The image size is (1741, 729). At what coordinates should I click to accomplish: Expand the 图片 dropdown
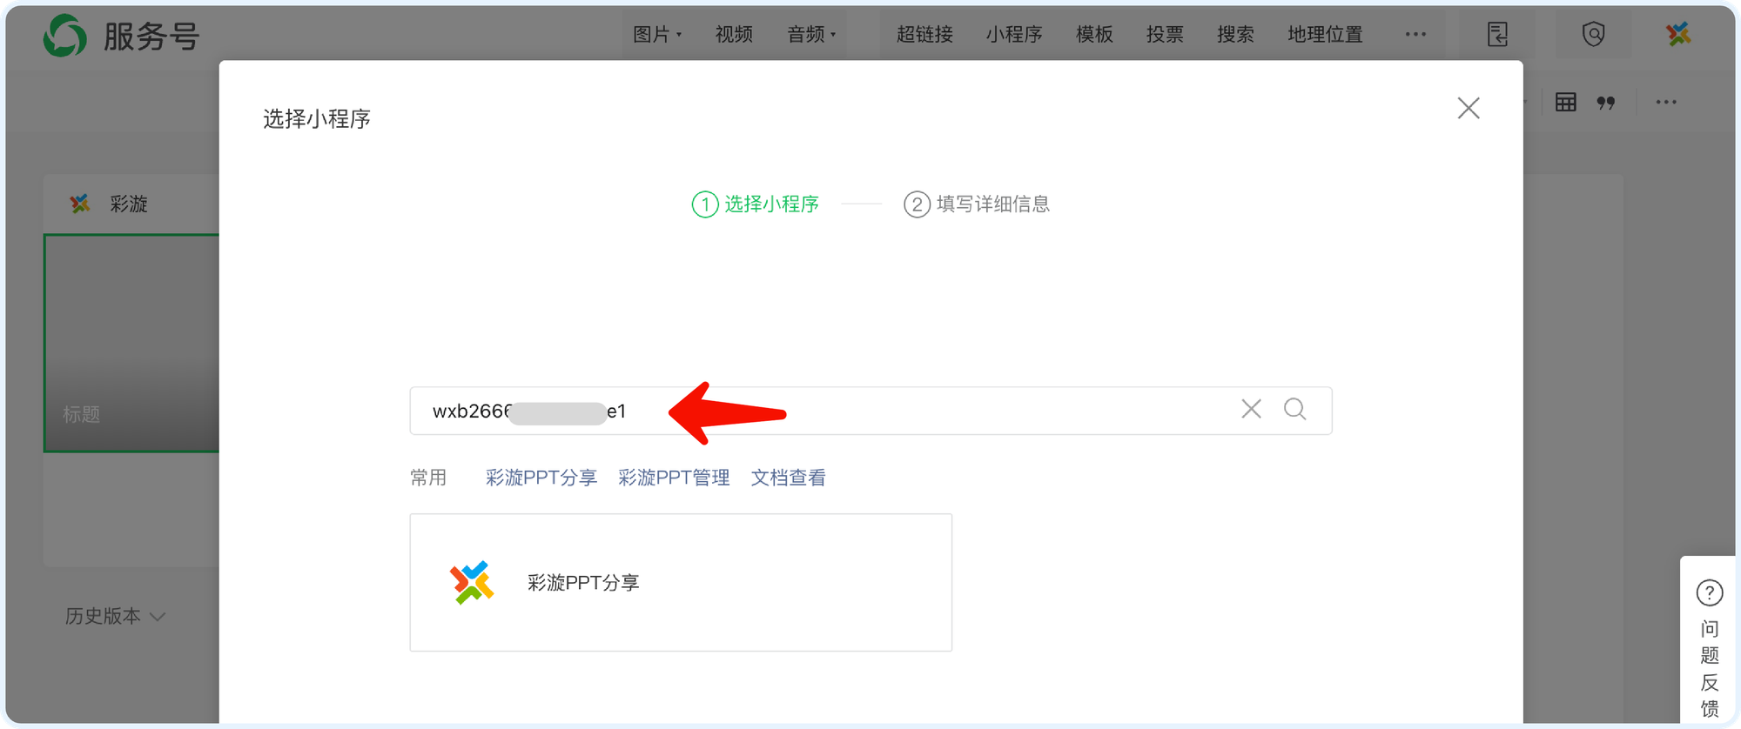click(x=657, y=35)
